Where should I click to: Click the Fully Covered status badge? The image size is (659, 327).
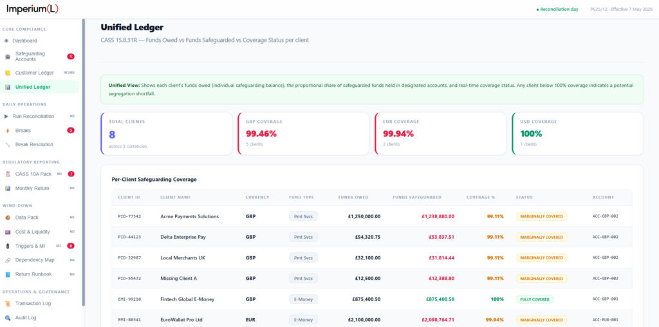point(535,299)
